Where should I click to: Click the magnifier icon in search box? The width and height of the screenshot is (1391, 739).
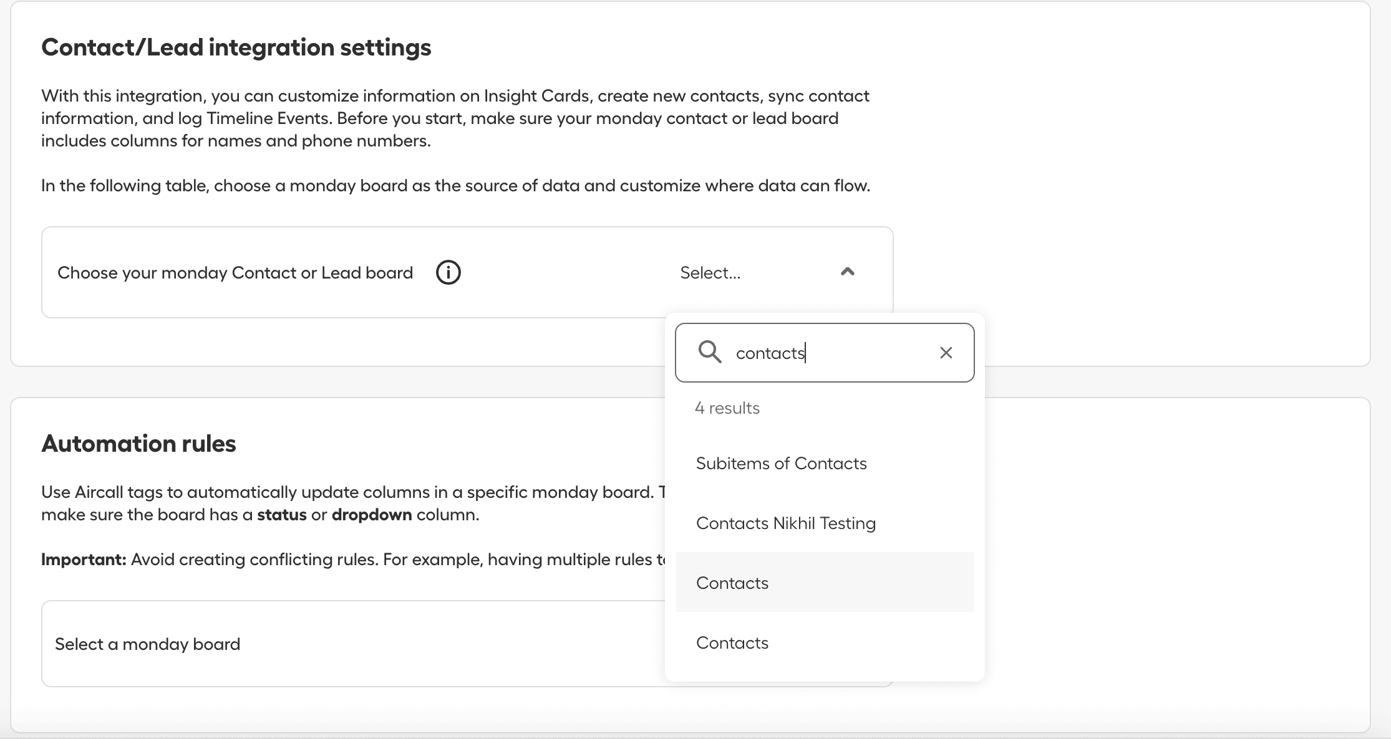(x=709, y=352)
